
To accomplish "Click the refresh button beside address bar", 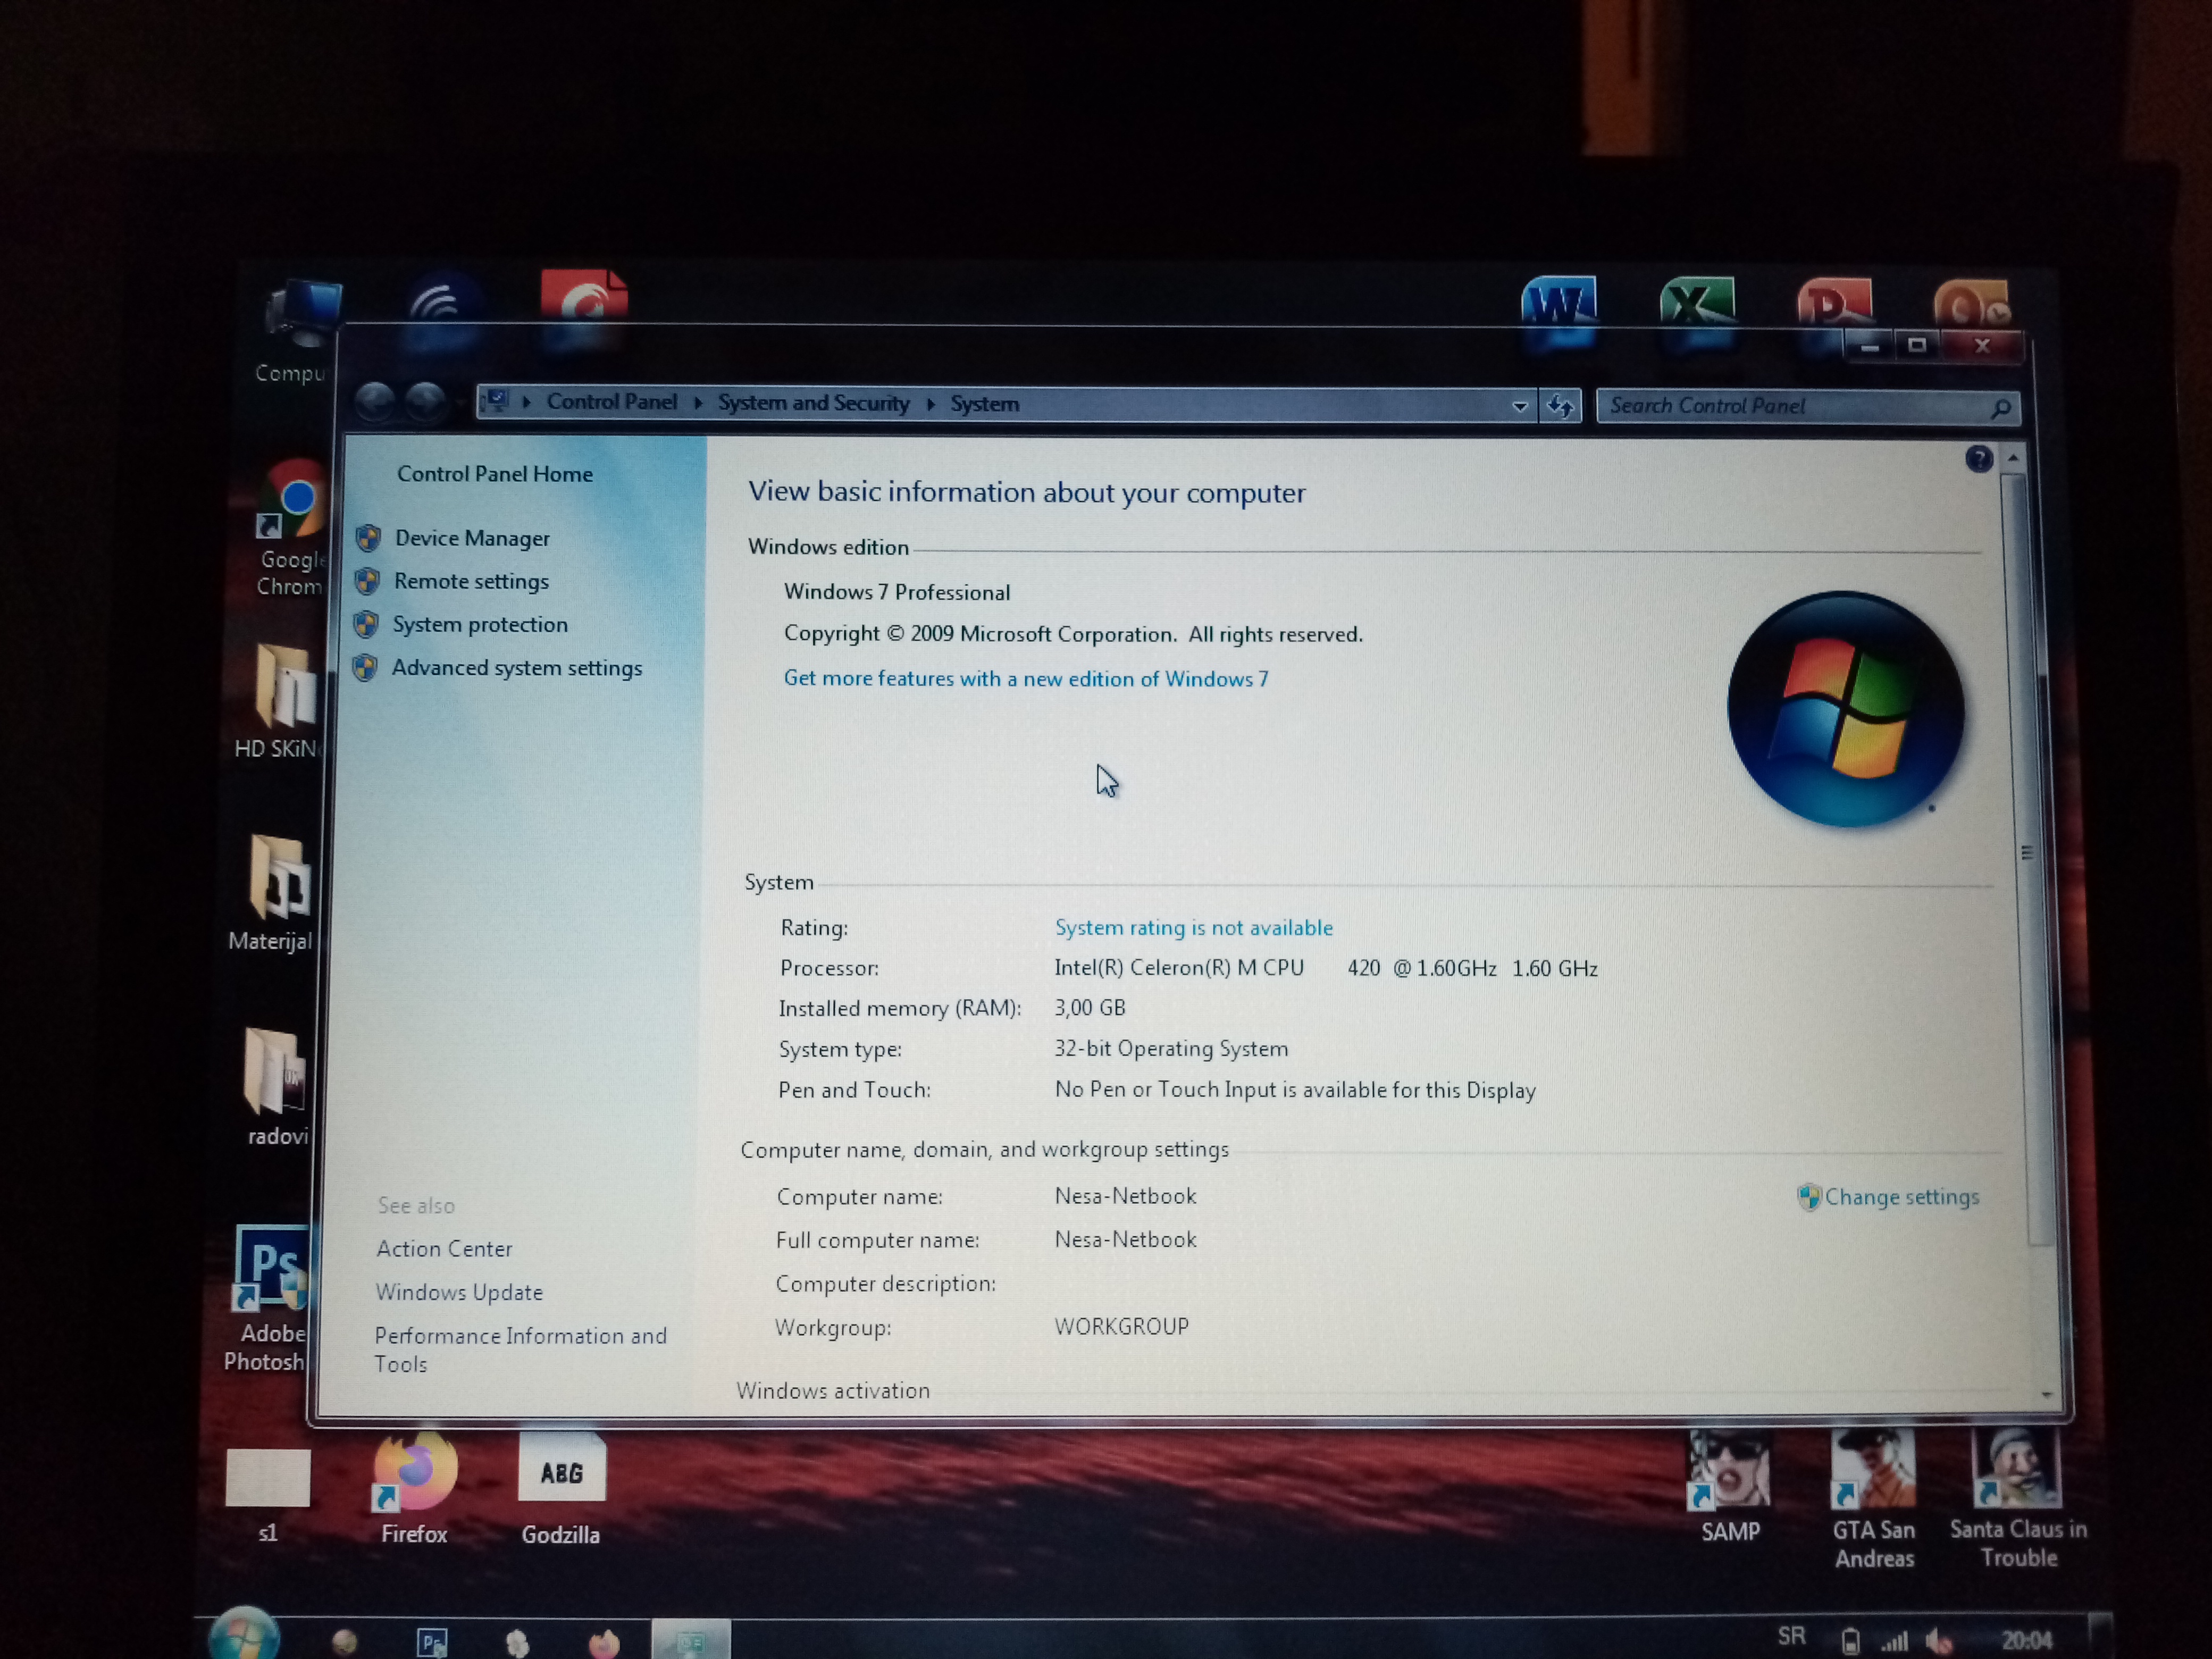I will tap(1560, 406).
